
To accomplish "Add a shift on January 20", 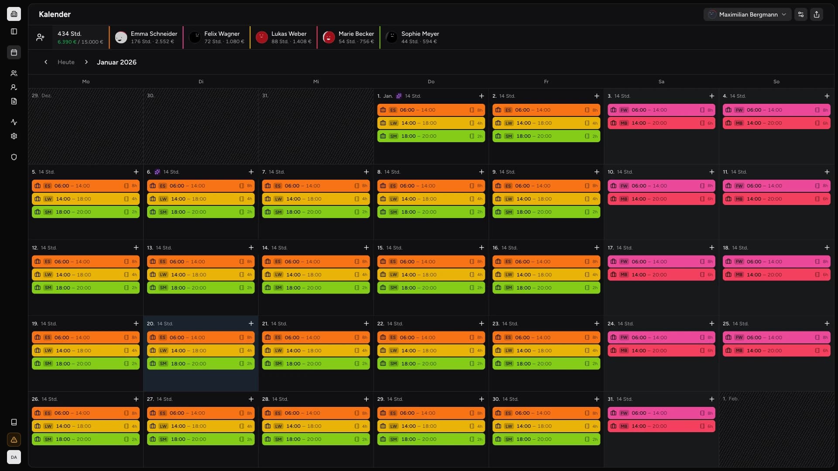I will (x=251, y=324).
